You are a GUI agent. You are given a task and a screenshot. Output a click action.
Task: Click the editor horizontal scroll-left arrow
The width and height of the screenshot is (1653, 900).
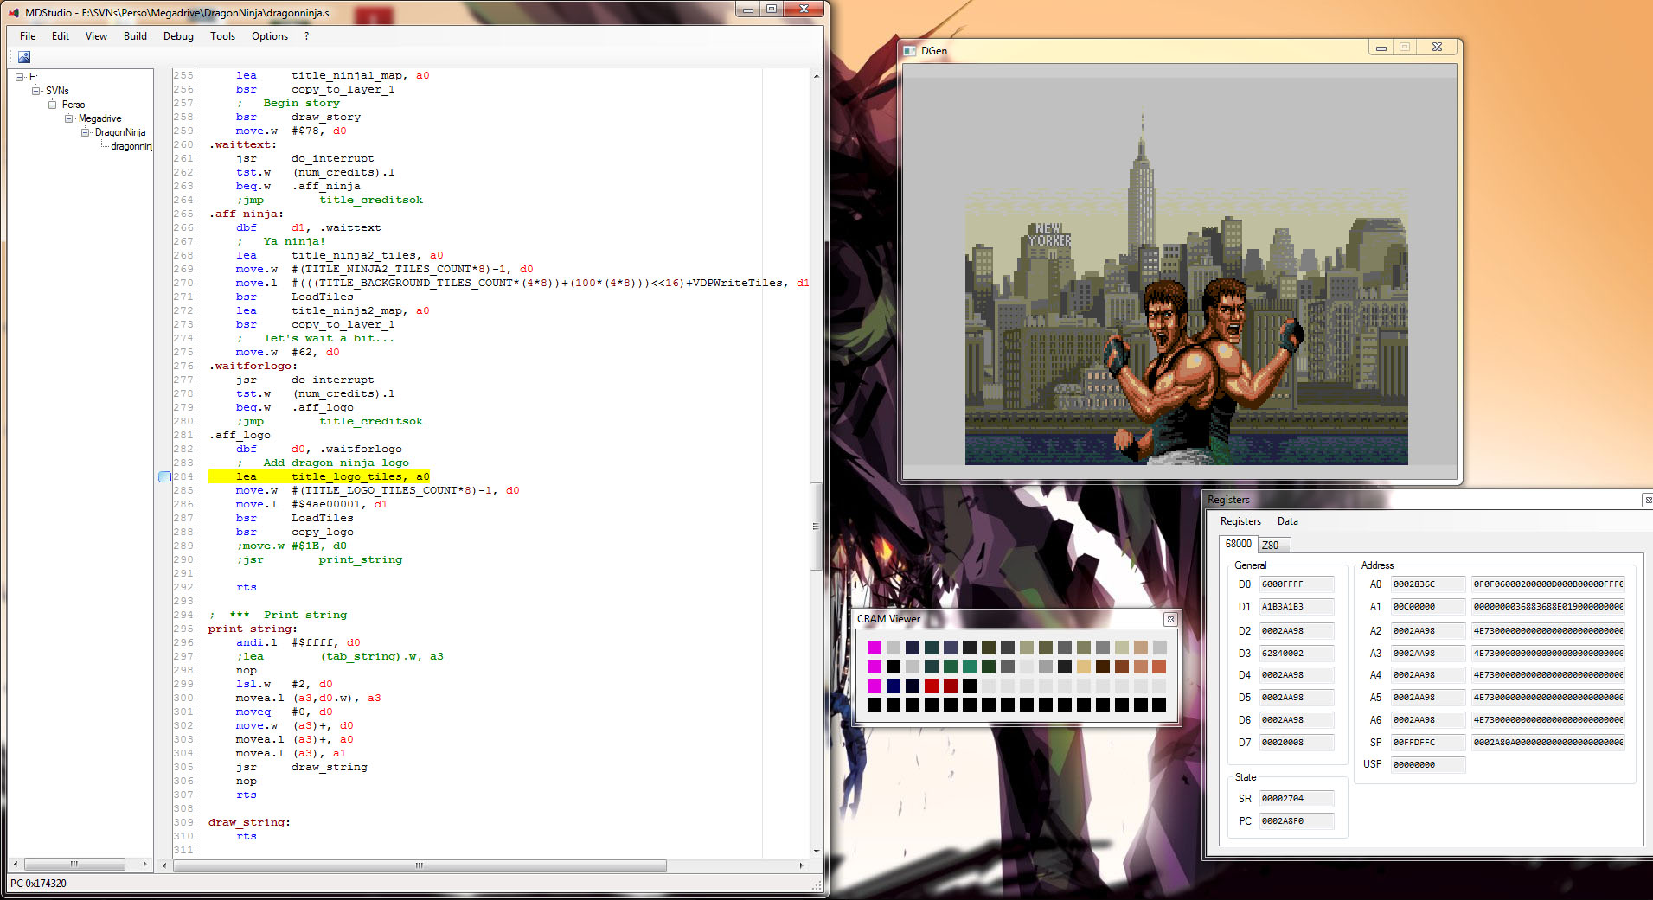[165, 865]
